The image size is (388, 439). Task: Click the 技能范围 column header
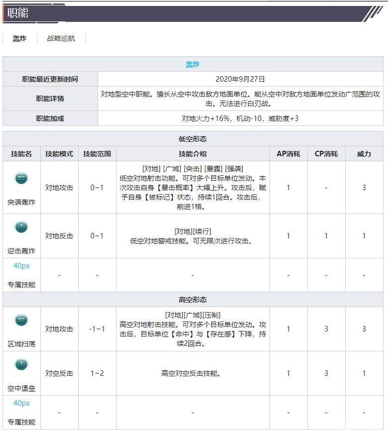[97, 154]
